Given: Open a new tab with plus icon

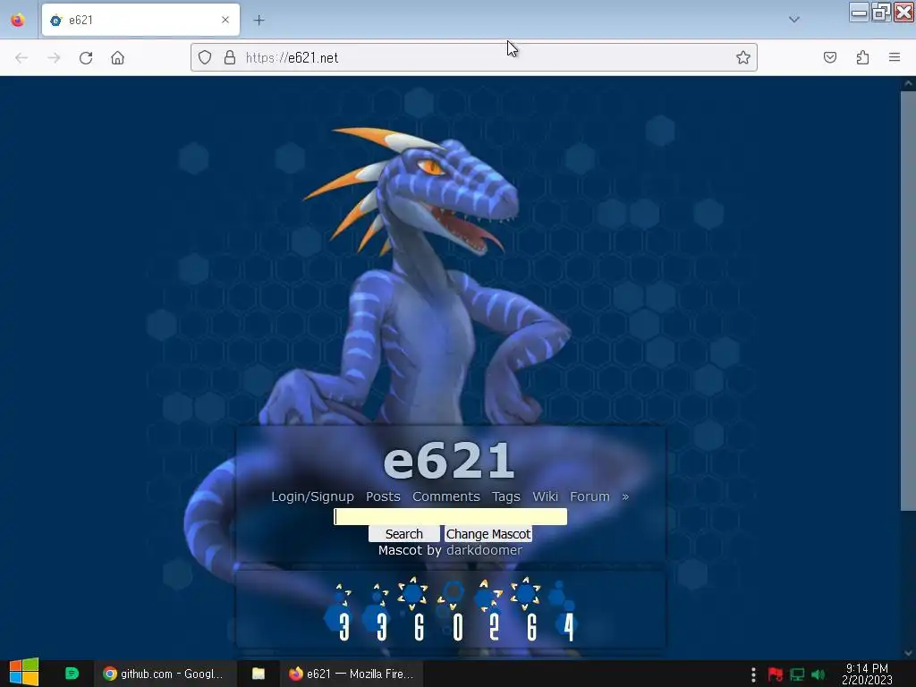Looking at the screenshot, I should click(259, 21).
